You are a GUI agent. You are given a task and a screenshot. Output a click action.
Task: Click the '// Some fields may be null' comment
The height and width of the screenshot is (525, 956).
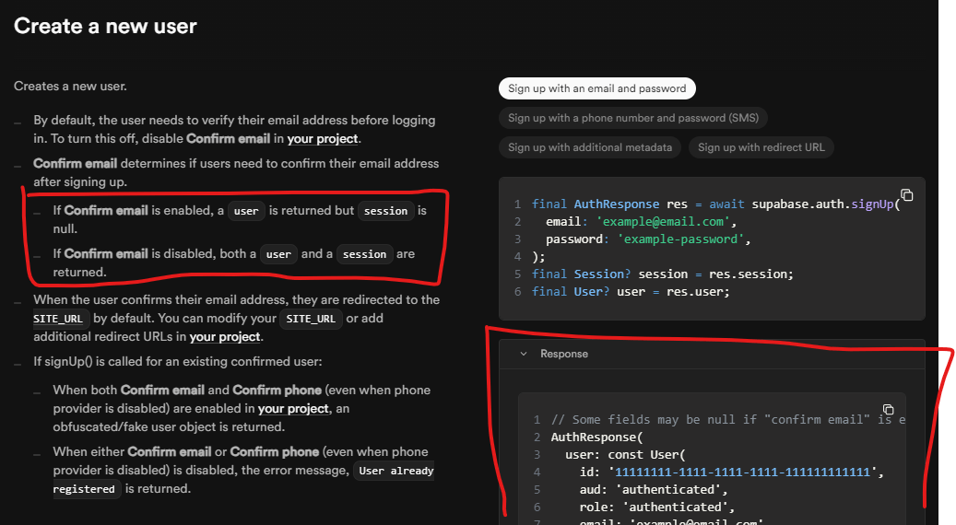pos(728,420)
